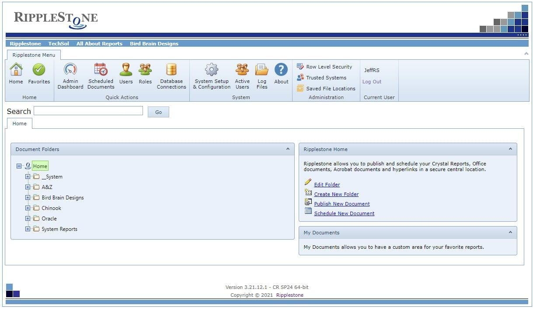Open the Roles icon
Screen dimensions: 533x309
[145, 69]
